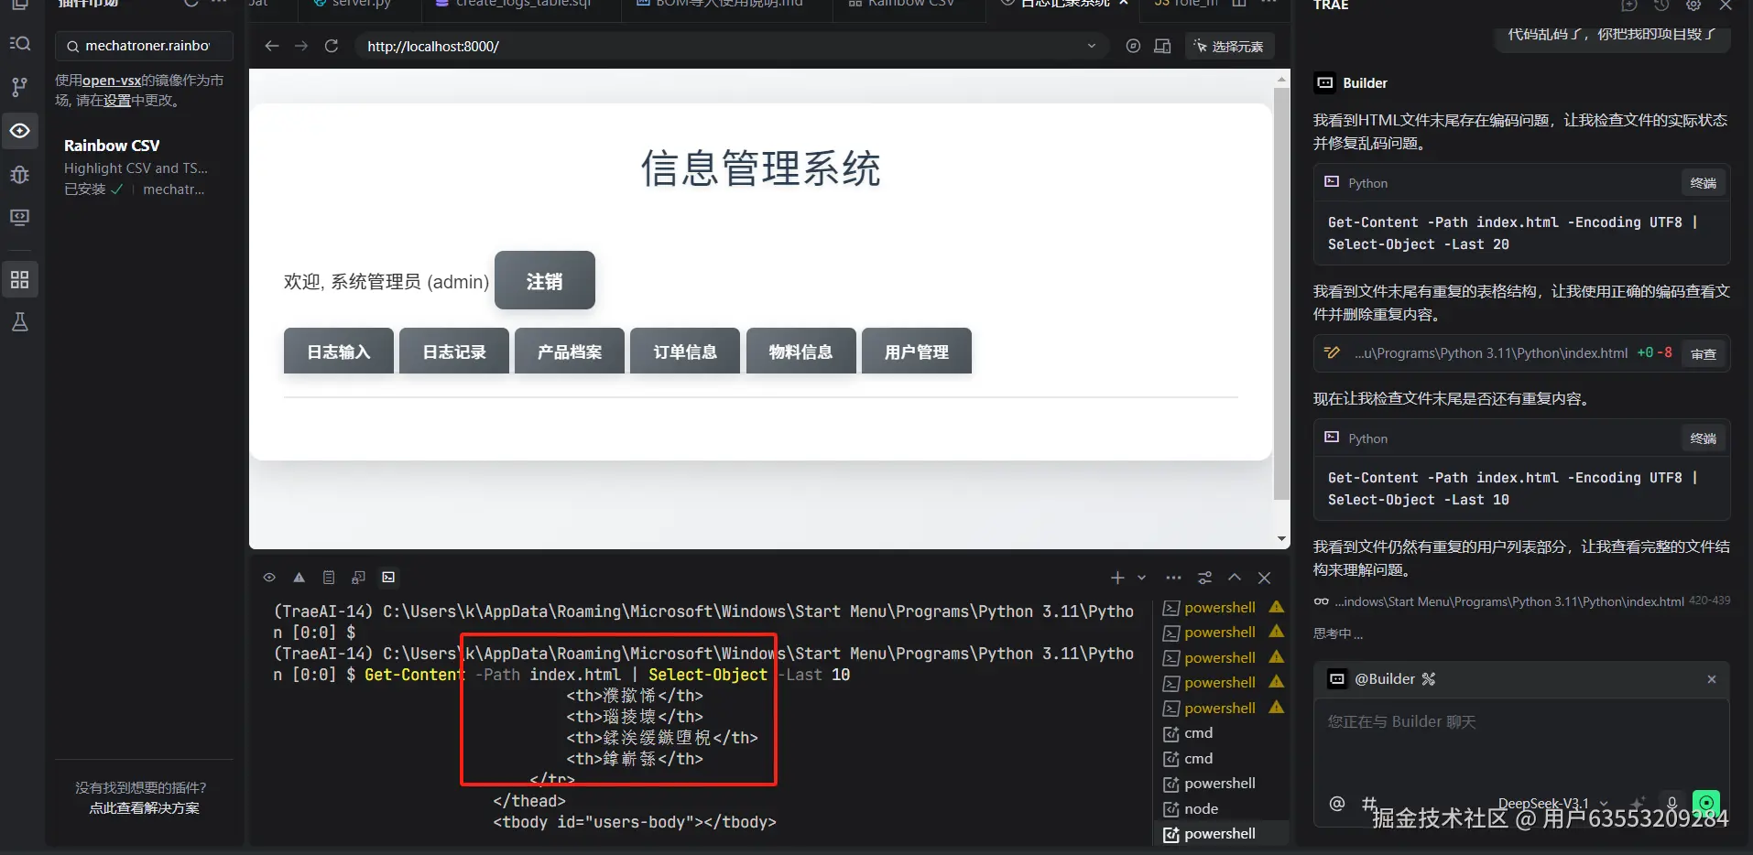
Task: Open the Testing flask icon in sidebar
Action: coord(21,320)
